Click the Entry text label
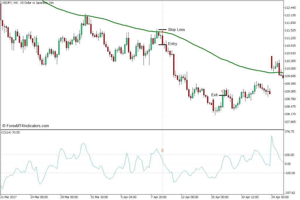 (173, 44)
